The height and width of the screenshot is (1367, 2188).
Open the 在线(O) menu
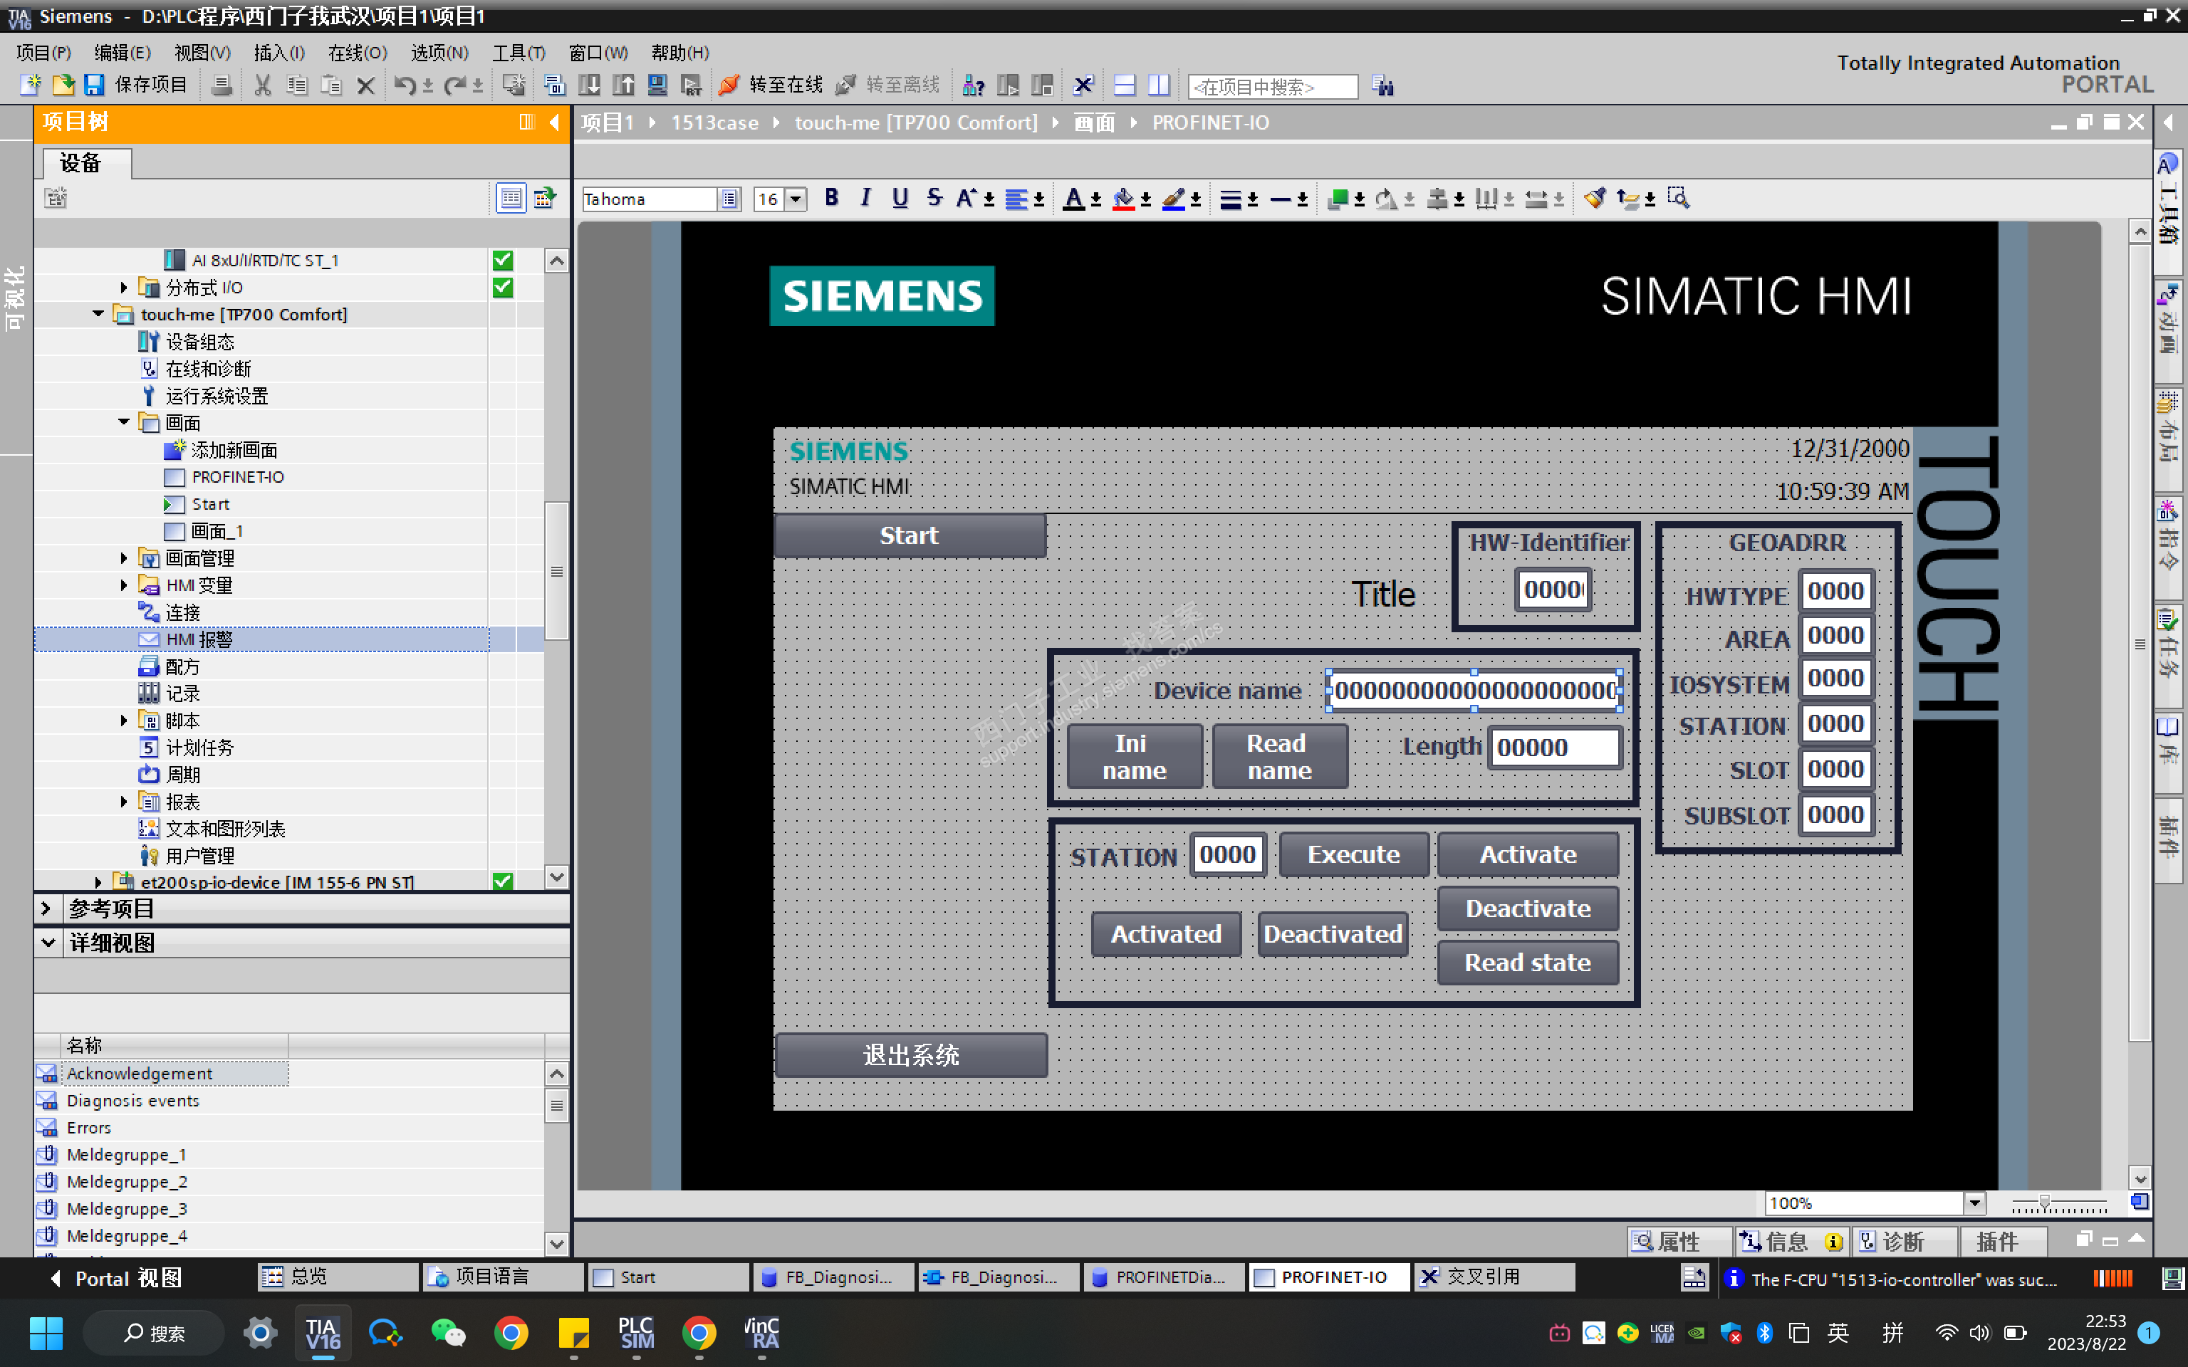pyautogui.click(x=357, y=53)
